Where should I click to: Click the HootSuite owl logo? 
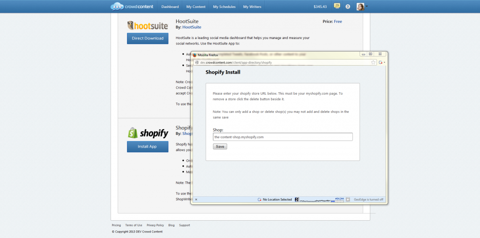[x=148, y=25]
